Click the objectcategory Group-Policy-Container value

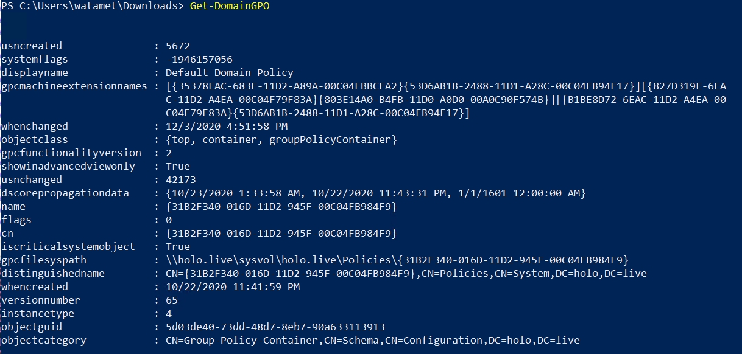[372, 340]
